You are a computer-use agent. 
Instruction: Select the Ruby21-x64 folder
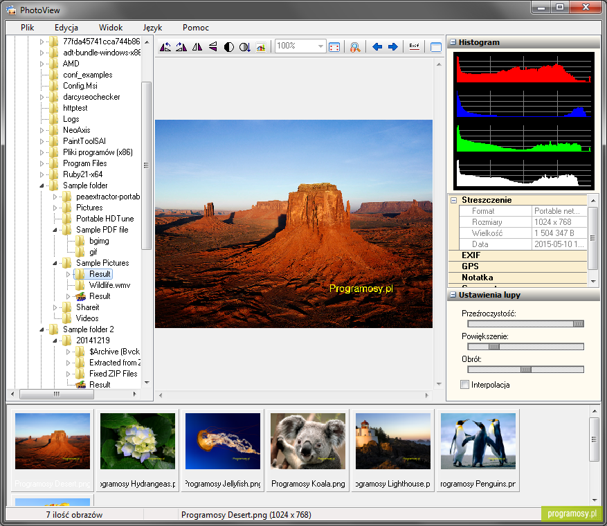tap(83, 174)
